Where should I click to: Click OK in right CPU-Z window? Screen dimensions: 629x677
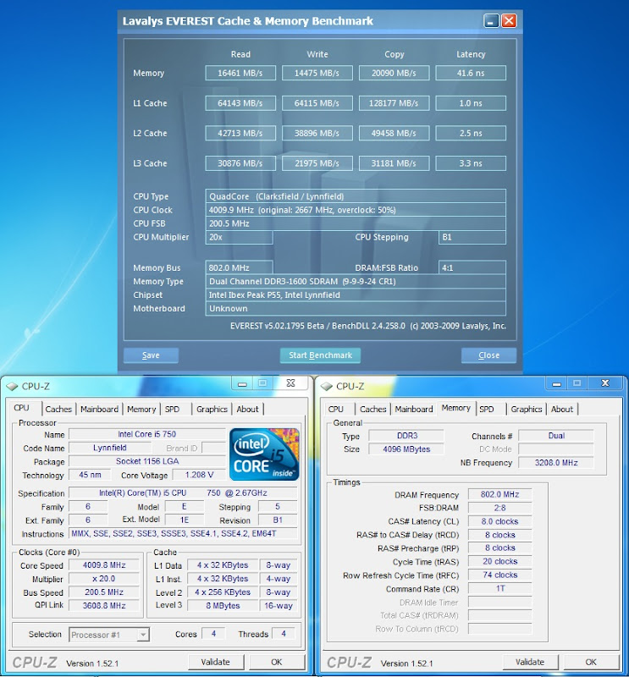tap(591, 662)
